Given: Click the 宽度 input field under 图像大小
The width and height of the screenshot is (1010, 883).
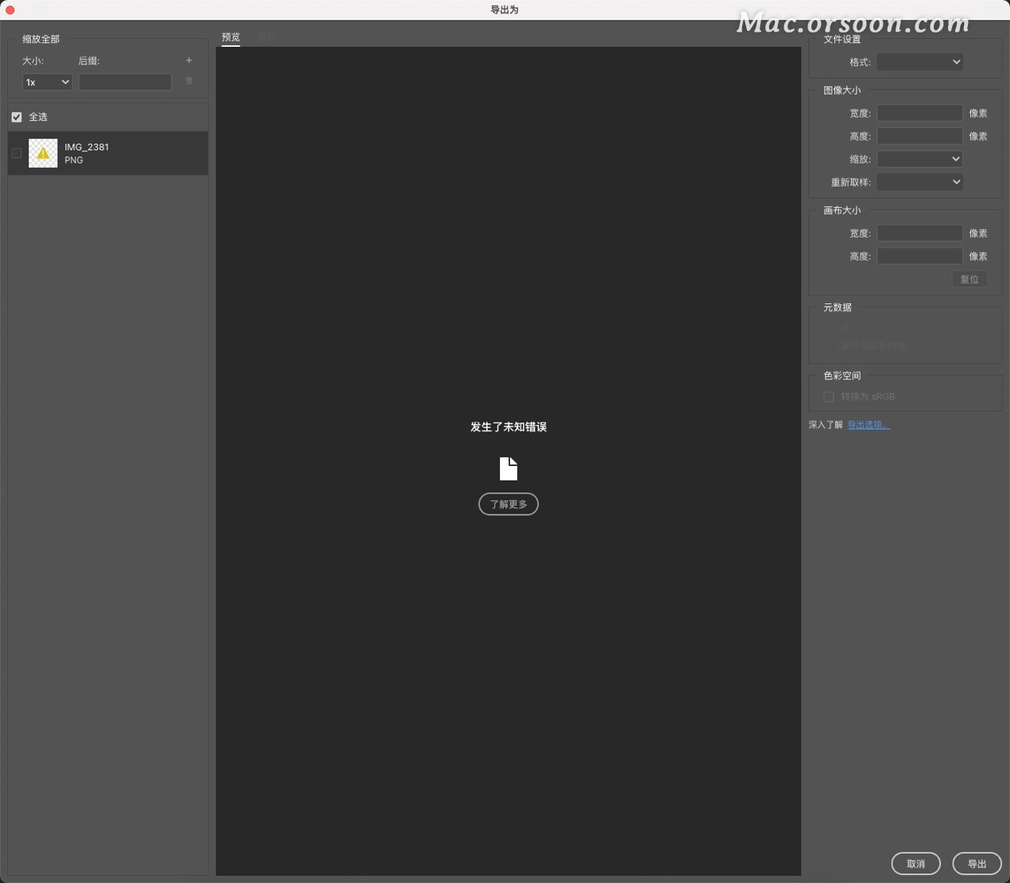Looking at the screenshot, I should point(919,113).
